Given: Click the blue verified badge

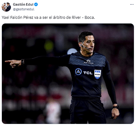Looking at the screenshot, I should click(x=36, y=4).
